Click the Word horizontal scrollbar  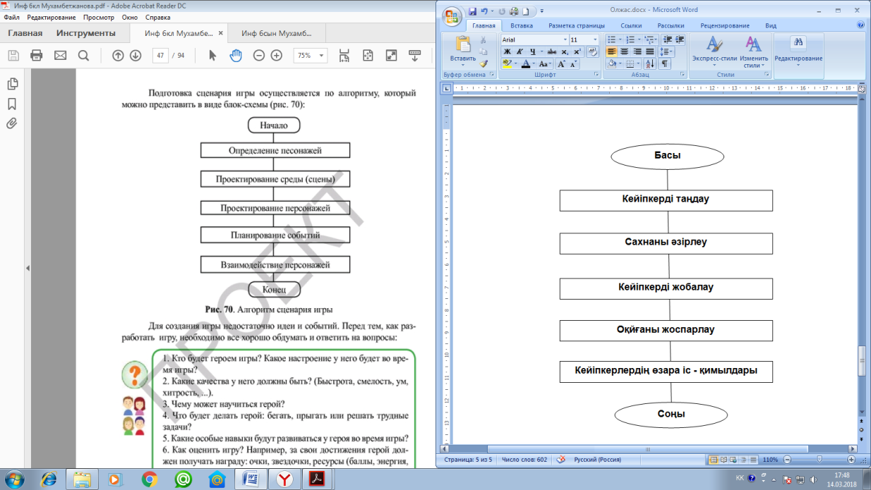[x=649, y=448]
